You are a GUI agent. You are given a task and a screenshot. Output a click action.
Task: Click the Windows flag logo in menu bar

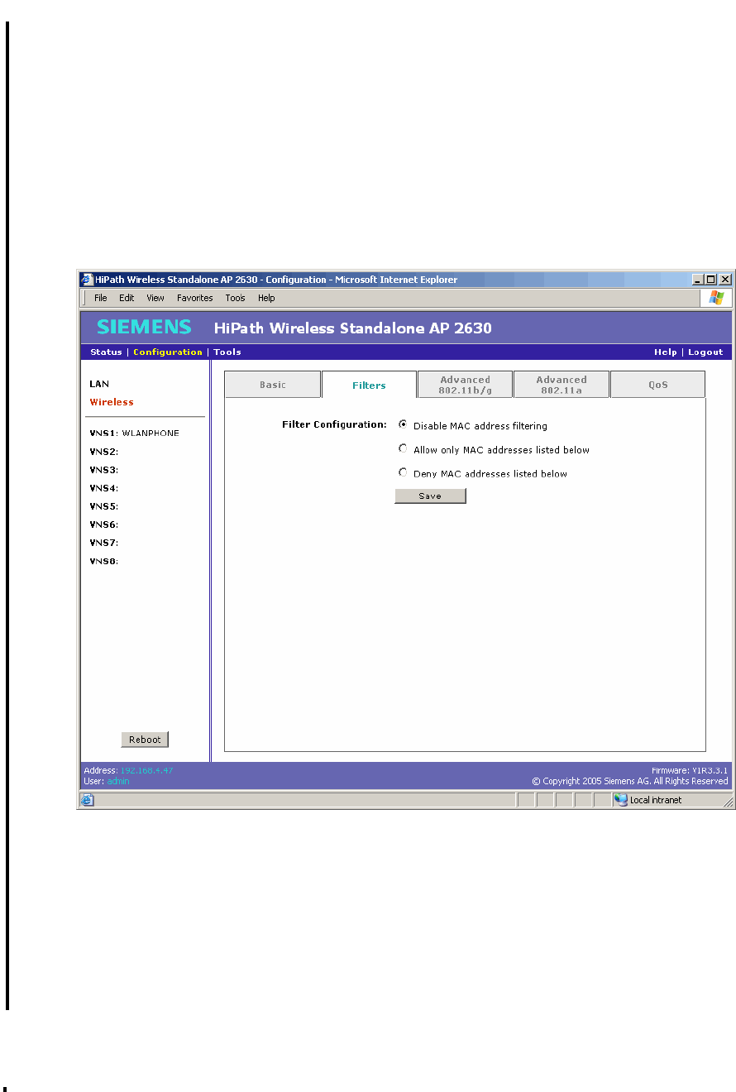coord(716,298)
